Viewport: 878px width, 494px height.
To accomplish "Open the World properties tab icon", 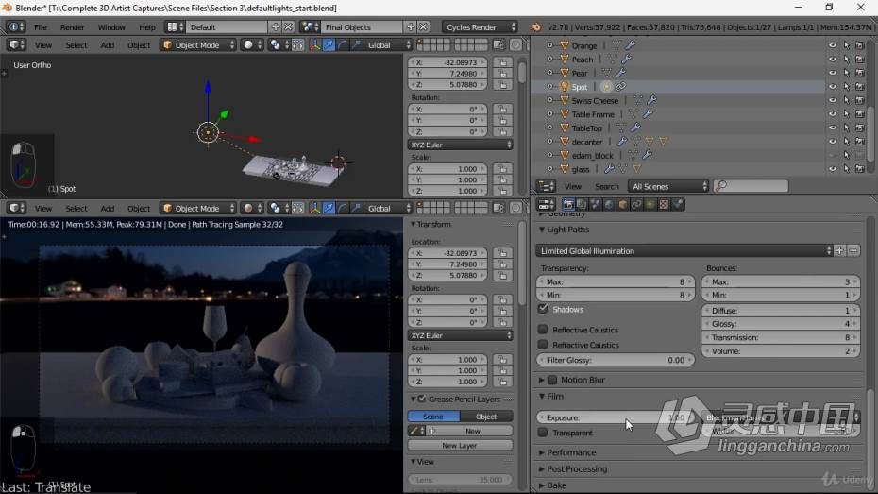I will click(609, 204).
